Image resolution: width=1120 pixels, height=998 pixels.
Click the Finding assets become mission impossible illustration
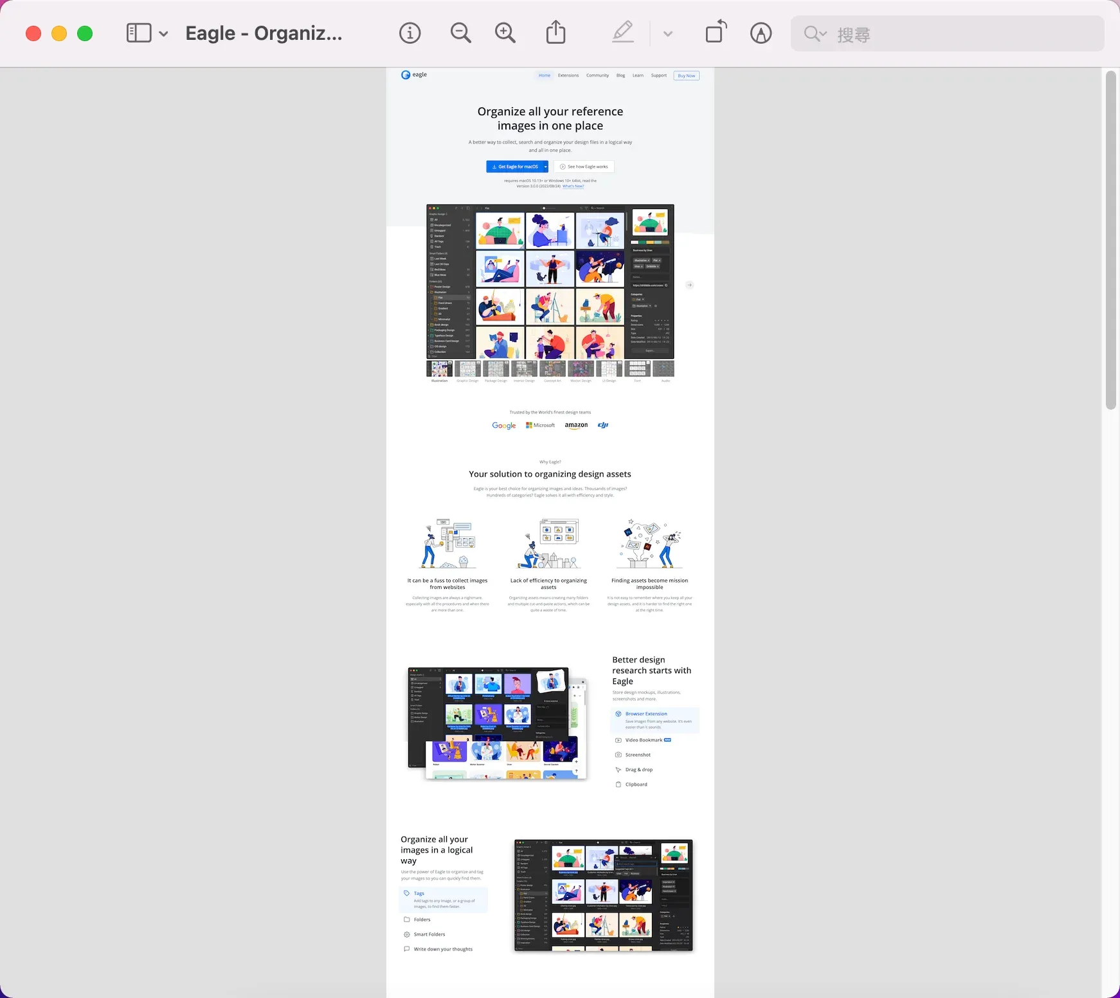(x=650, y=543)
